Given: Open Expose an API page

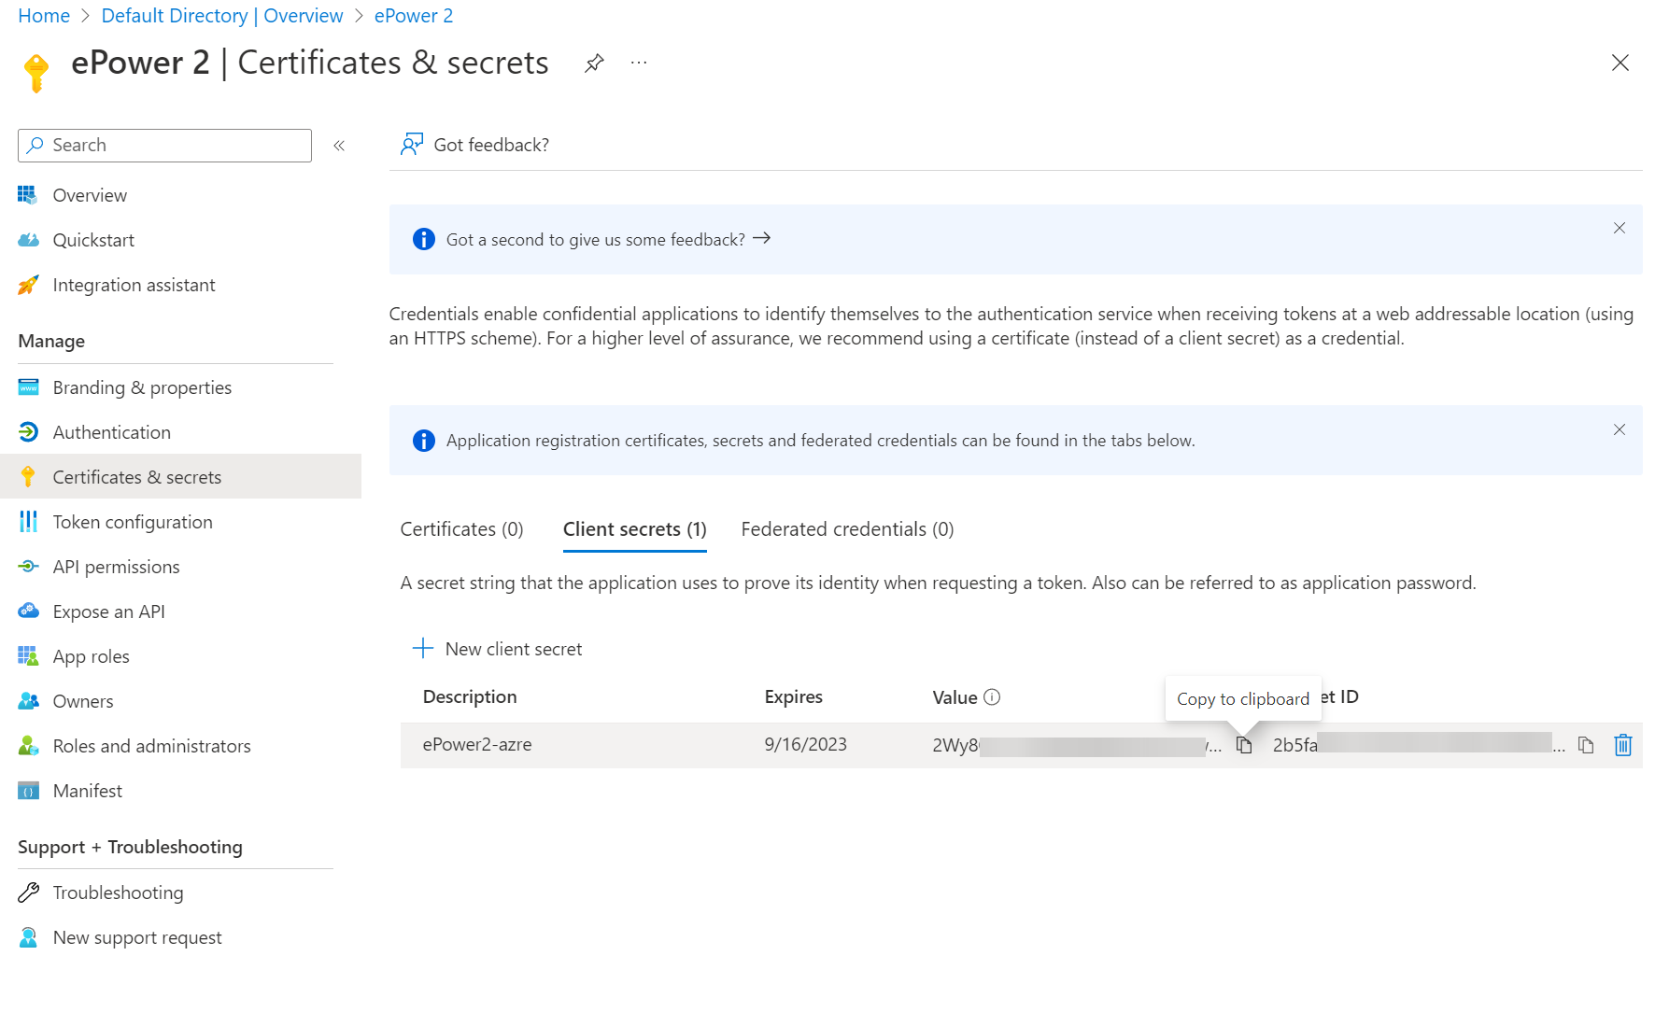Looking at the screenshot, I should [x=108, y=611].
